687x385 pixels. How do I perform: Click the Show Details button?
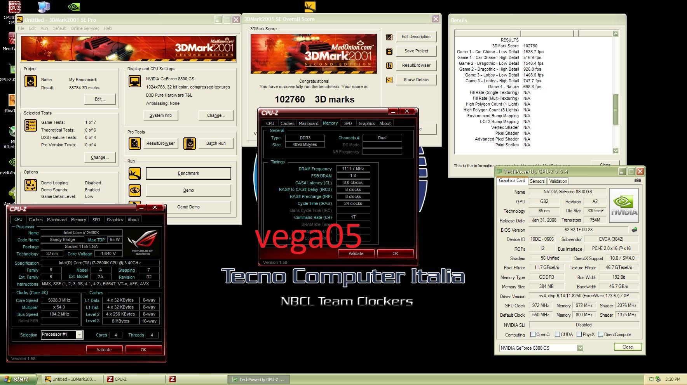pos(416,80)
